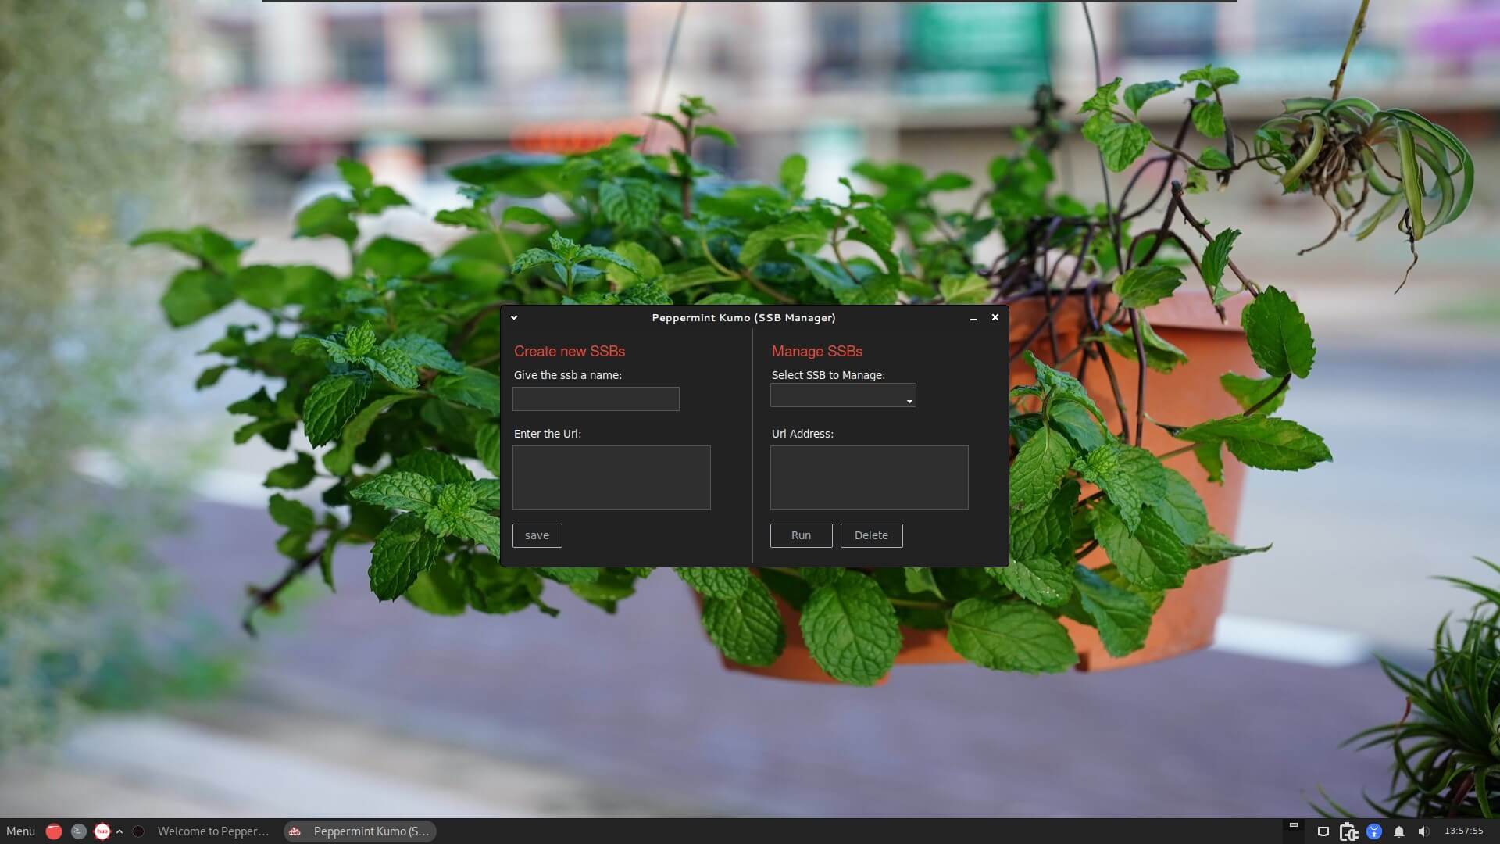Toggle the dark circle launcher in taskbar

pyautogui.click(x=138, y=831)
